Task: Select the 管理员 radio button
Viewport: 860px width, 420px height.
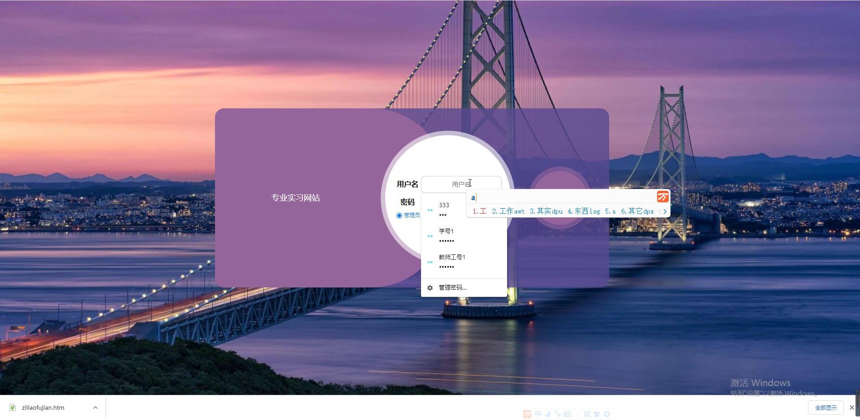Action: tap(399, 215)
